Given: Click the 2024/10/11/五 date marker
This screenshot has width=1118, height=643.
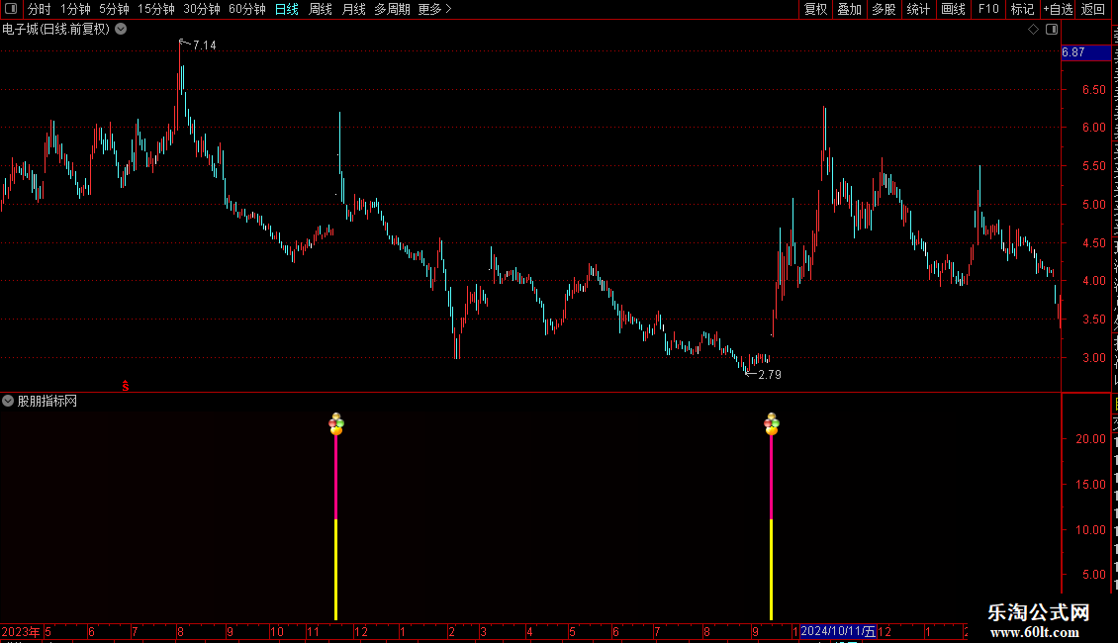Looking at the screenshot, I should click(x=838, y=631).
